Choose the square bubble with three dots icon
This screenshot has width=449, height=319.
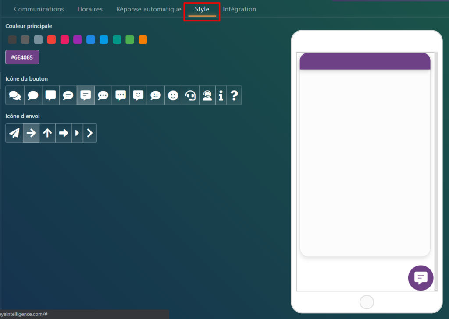(x=121, y=96)
